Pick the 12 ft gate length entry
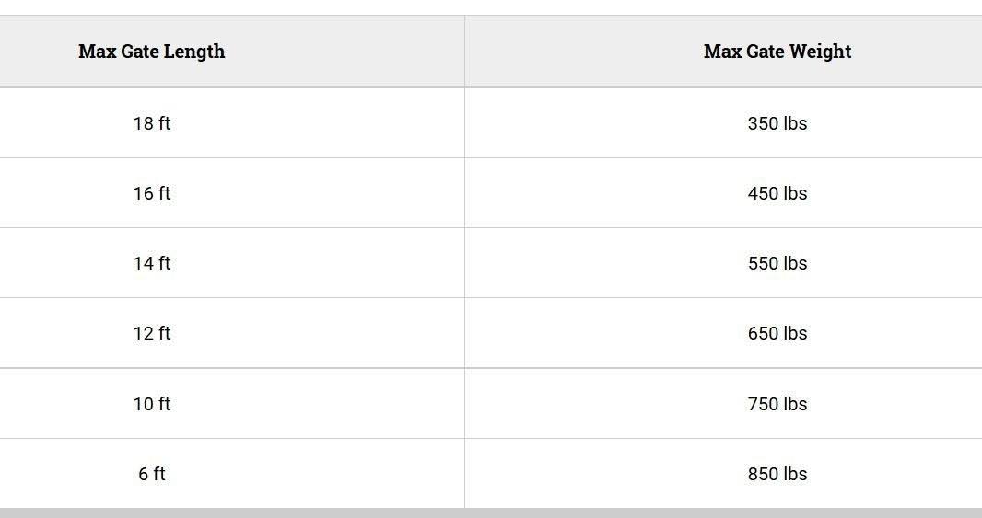 tap(152, 333)
